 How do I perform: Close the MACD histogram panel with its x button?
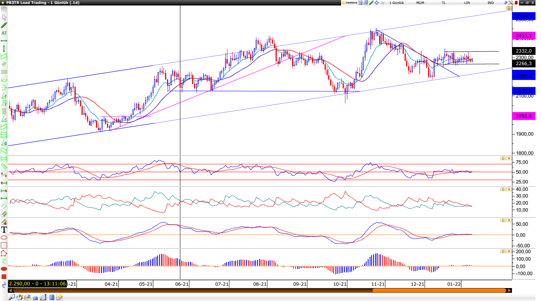509,251
